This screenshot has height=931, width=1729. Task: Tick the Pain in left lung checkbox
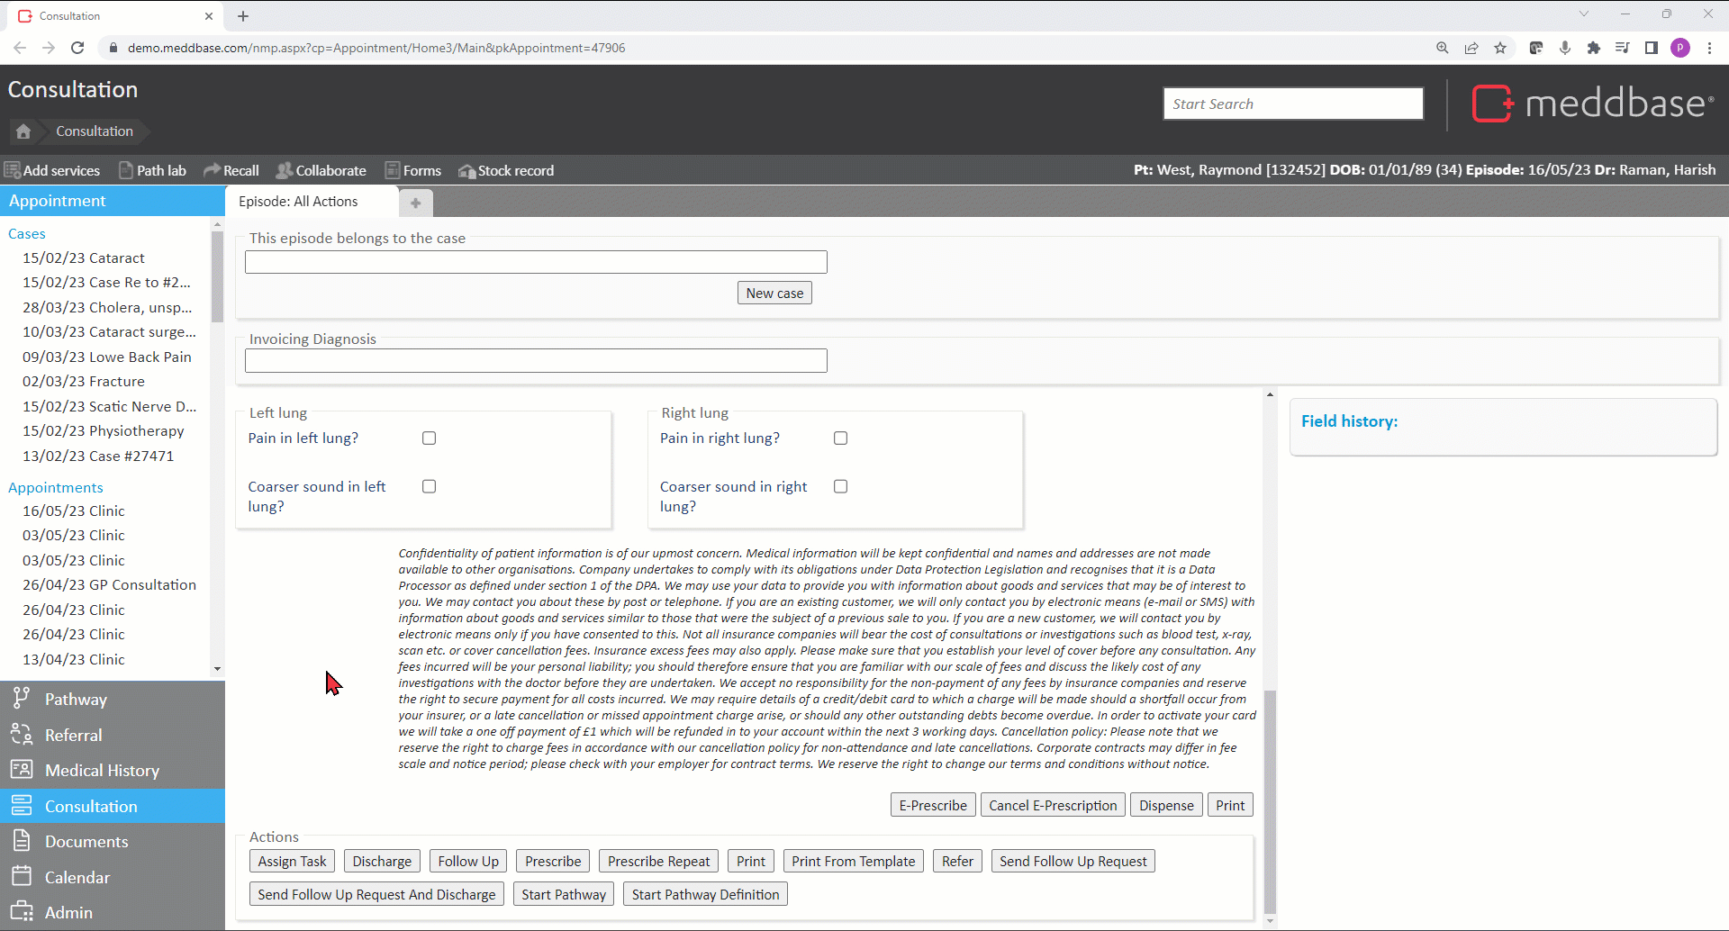[430, 438]
